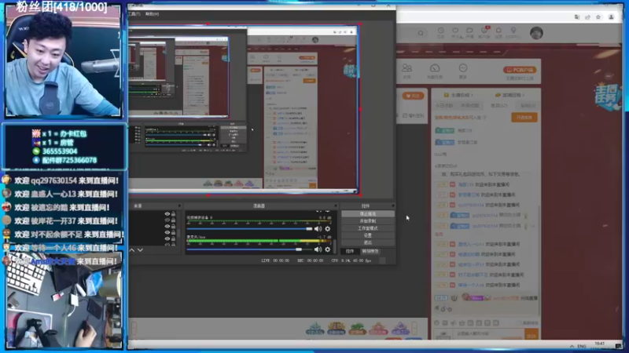Click the ENG language indicator in taskbar
Screen dimensions: 629x353
582,346
